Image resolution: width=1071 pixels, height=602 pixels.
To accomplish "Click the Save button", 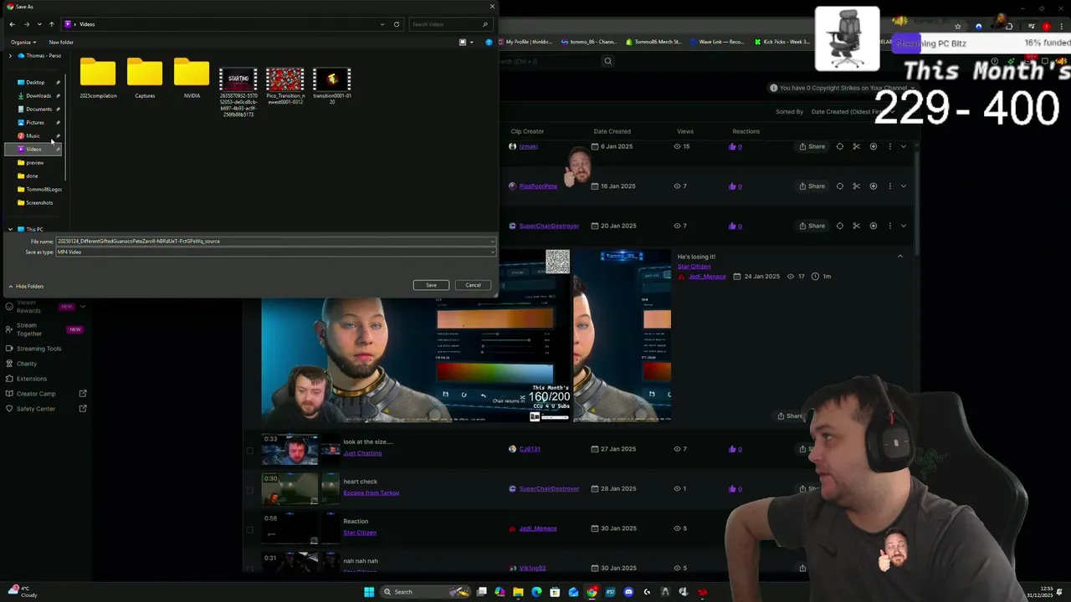I will coord(431,285).
